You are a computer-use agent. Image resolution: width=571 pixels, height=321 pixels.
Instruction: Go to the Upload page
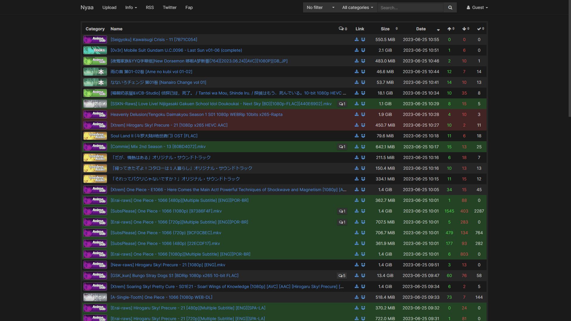click(x=109, y=8)
